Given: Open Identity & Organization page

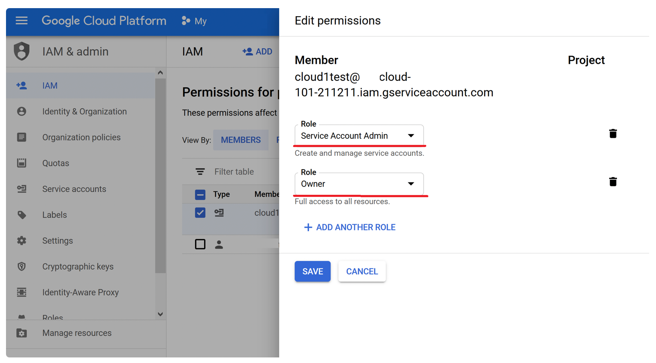Looking at the screenshot, I should click(x=81, y=111).
